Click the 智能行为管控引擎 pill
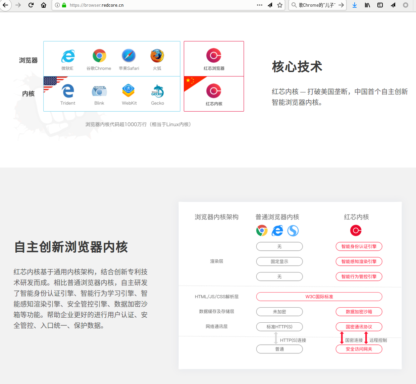Screen dimensions: 416x384 click(x=359, y=277)
